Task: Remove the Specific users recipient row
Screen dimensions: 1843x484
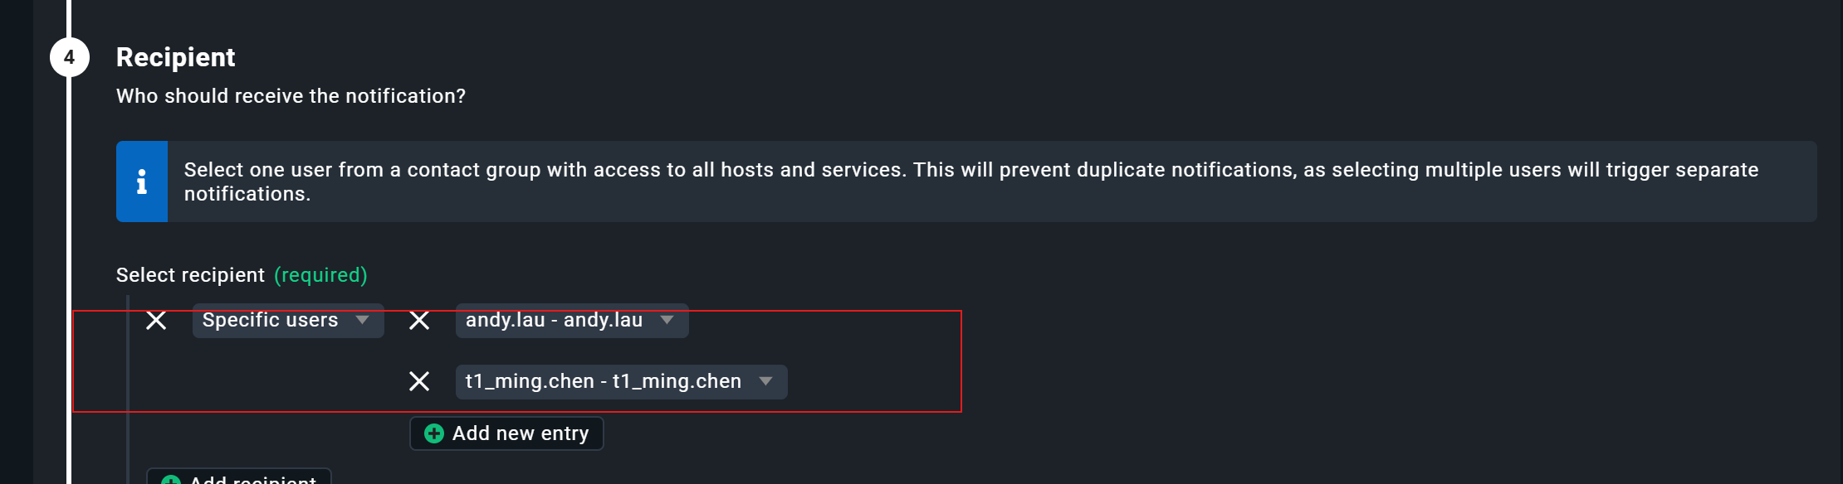Action: pos(156,321)
